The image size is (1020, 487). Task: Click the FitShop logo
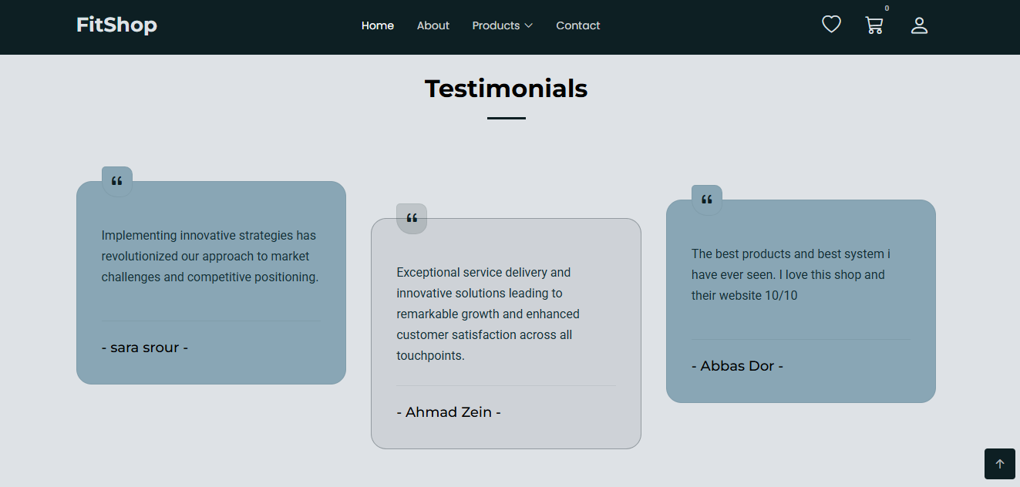pyautogui.click(x=116, y=25)
